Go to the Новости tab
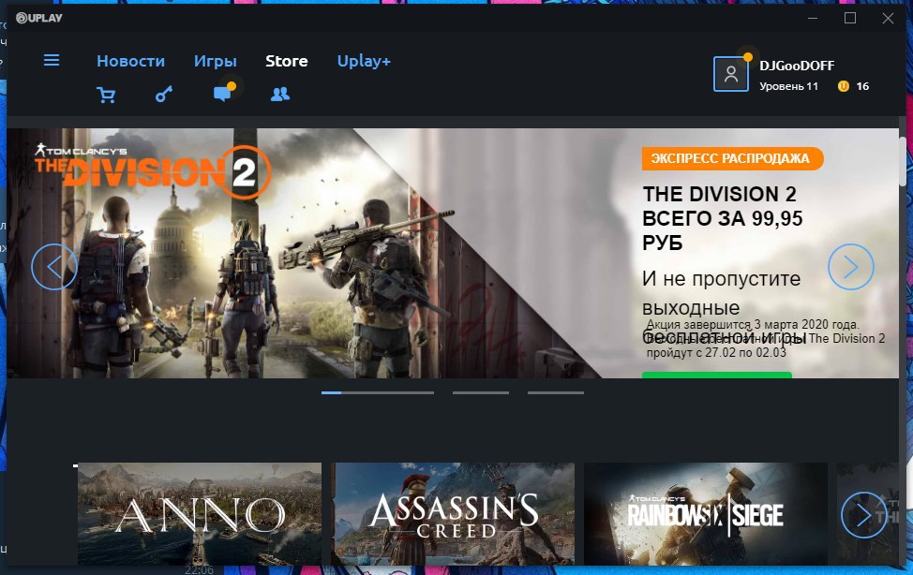The width and height of the screenshot is (913, 575). pos(130,61)
